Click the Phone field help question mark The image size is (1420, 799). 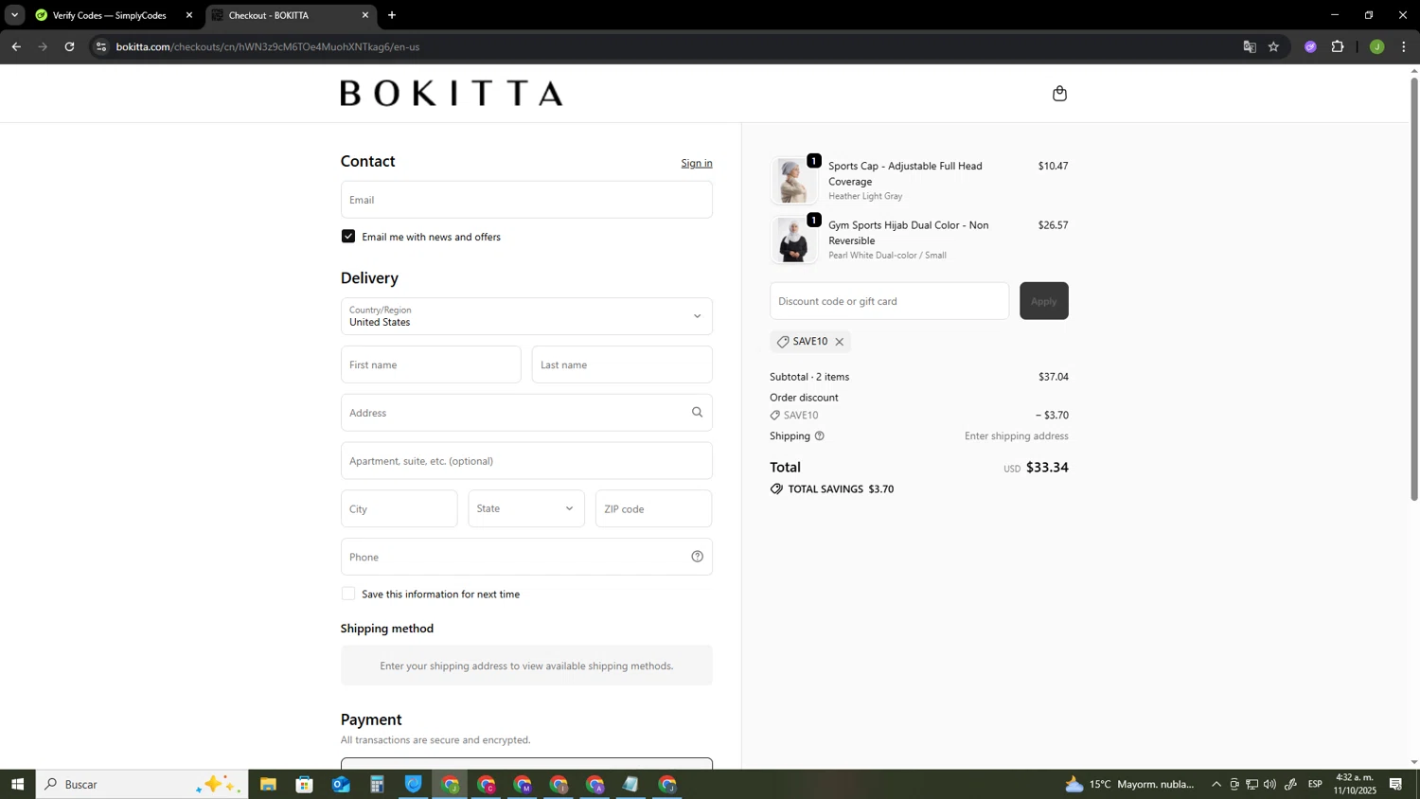click(x=697, y=557)
